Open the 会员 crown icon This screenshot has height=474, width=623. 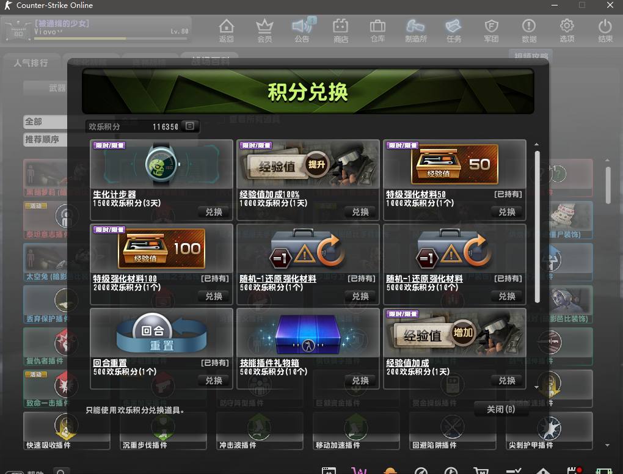[264, 31]
